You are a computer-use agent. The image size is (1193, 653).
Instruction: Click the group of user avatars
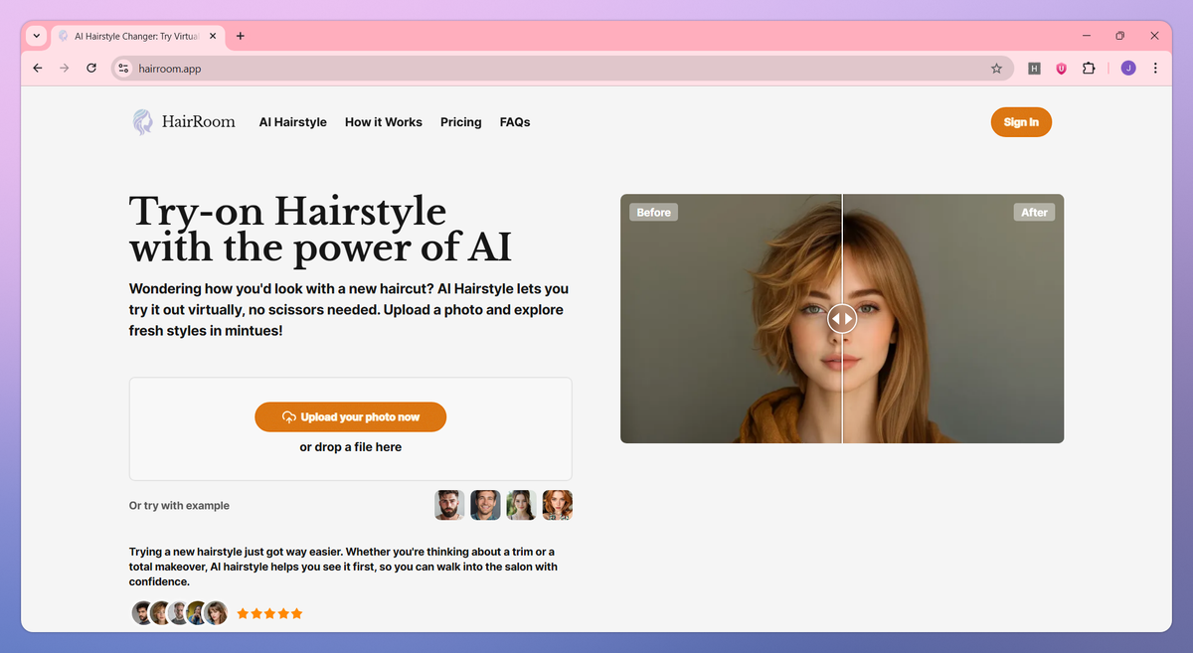tap(180, 613)
